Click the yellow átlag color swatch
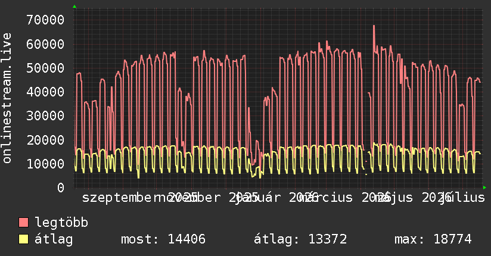Image resolution: width=491 pixels, height=256 pixels. point(23,239)
